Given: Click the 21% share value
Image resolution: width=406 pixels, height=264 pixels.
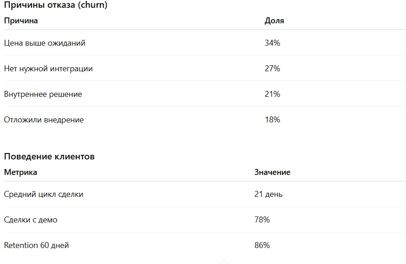Looking at the screenshot, I should point(272,94).
